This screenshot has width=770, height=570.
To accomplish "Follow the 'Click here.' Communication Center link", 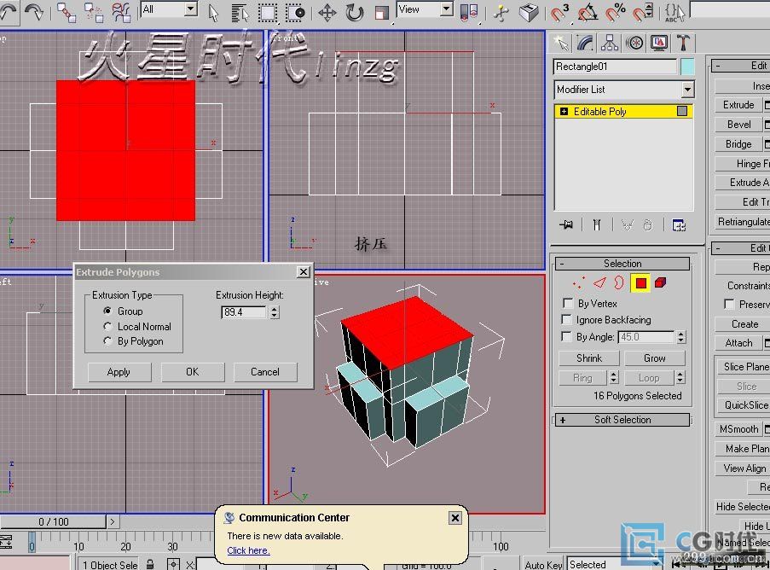I will click(248, 550).
